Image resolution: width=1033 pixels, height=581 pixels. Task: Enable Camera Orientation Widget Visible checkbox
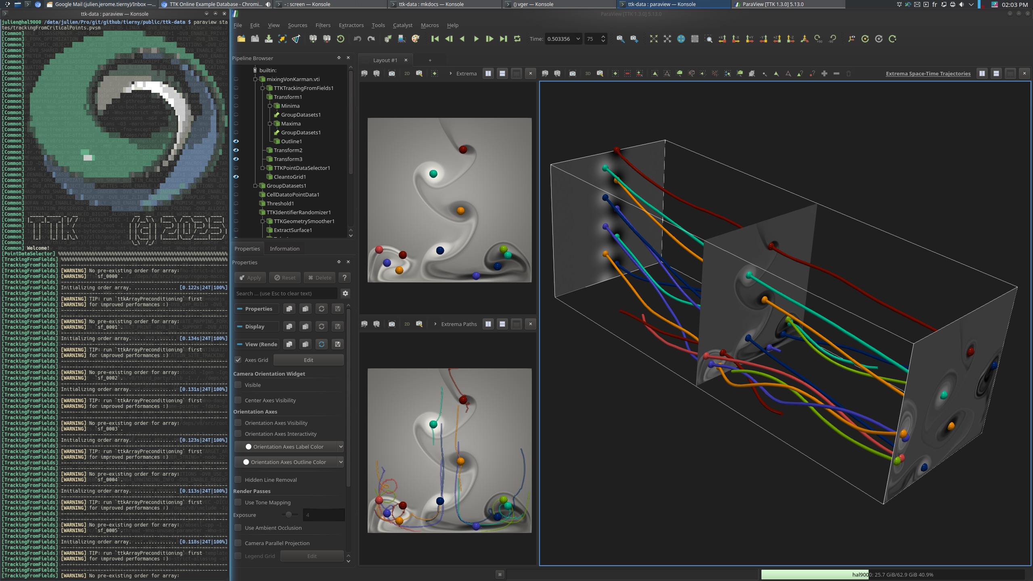pyautogui.click(x=238, y=385)
